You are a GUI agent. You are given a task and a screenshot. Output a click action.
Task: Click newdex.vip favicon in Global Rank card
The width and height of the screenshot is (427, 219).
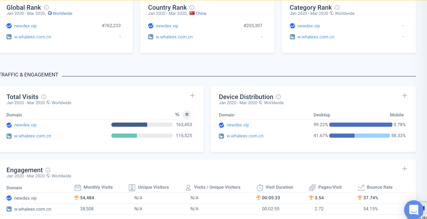click(x=9, y=26)
